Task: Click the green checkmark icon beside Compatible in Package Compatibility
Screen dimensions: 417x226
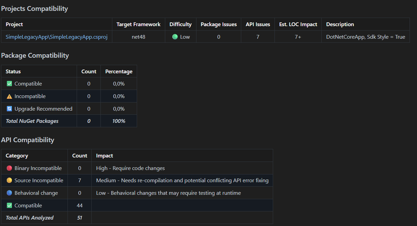Action: (10, 83)
